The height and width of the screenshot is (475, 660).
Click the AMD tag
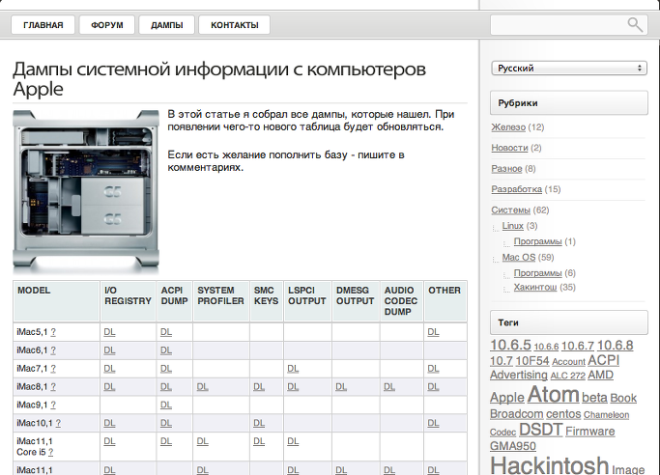point(600,375)
